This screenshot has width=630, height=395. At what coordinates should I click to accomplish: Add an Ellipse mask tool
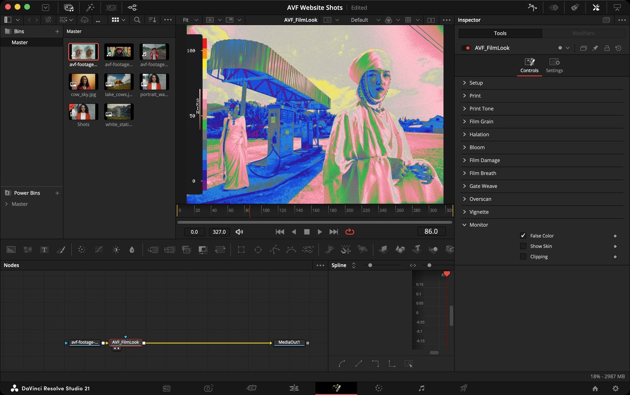click(258, 249)
